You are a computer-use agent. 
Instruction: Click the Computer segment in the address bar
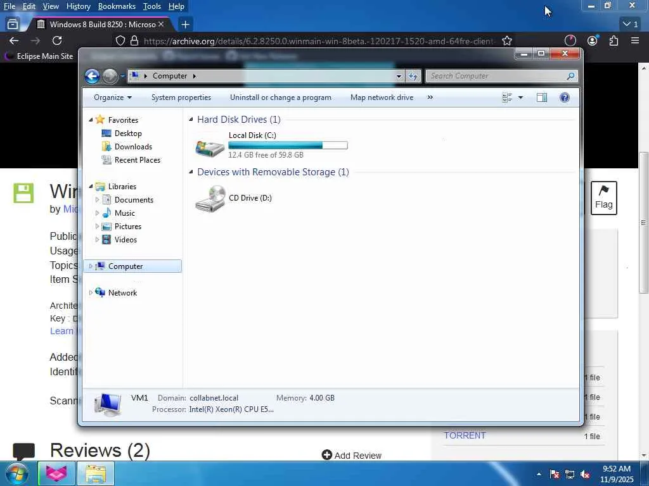170,76
